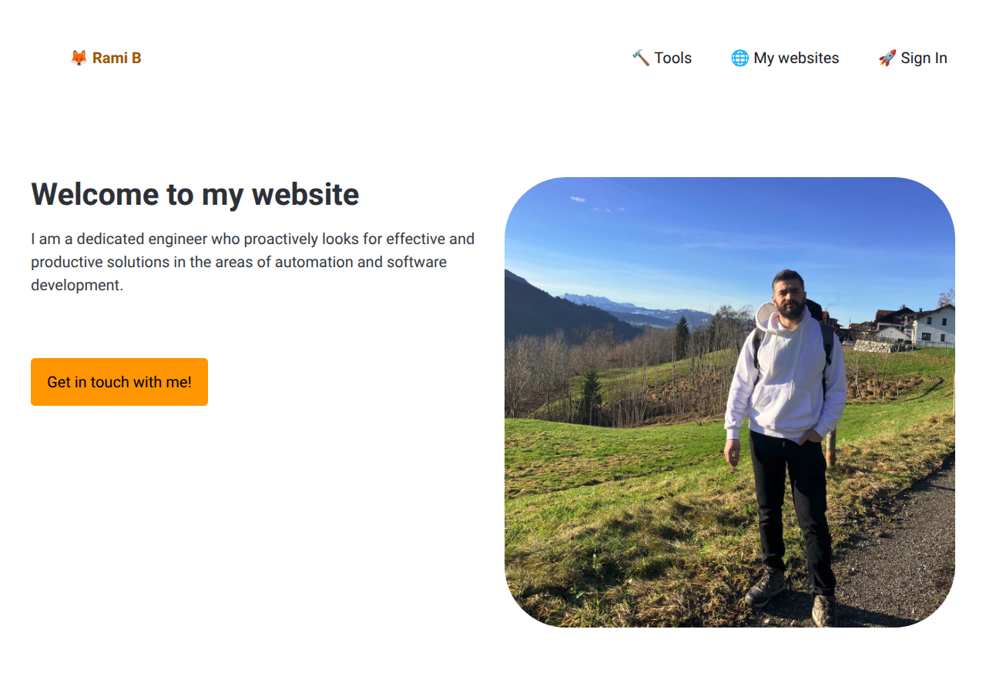Image resolution: width=986 pixels, height=693 pixels.
Task: Click the rocket icon beside Sign In
Action: 887,58
